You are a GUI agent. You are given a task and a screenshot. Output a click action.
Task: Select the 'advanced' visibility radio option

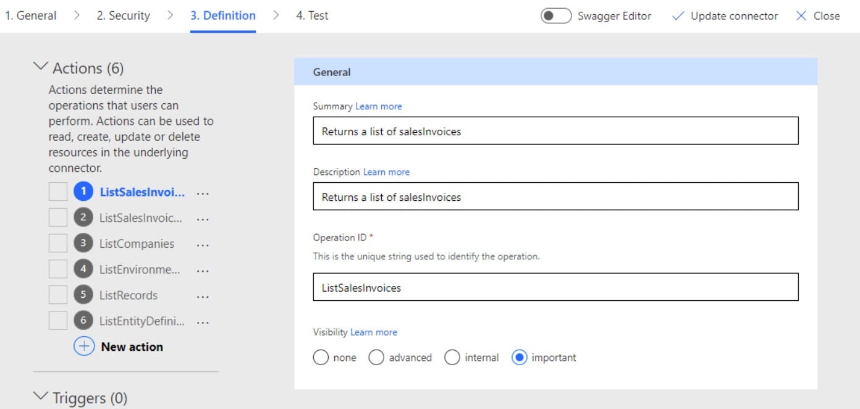click(x=376, y=357)
